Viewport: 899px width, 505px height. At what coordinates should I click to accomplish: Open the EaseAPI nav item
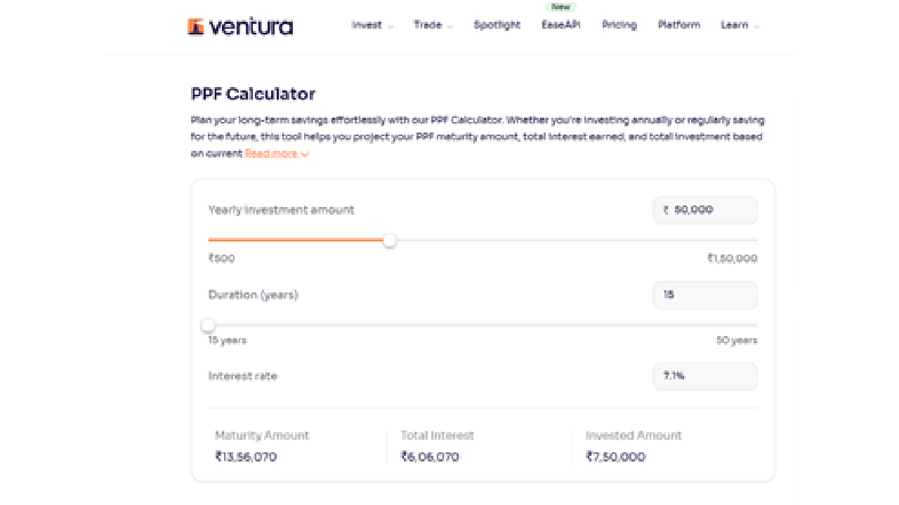tap(561, 25)
